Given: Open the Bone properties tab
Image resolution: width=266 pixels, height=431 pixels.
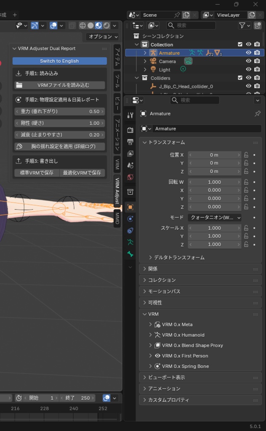Looking at the screenshot, I should tap(130, 254).
